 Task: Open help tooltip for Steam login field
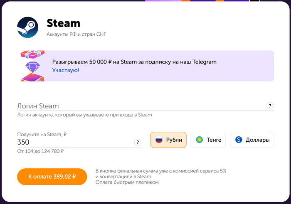coord(270,106)
